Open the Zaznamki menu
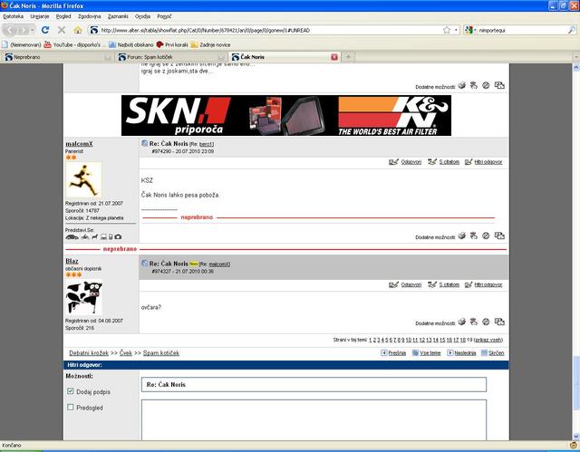 click(118, 16)
